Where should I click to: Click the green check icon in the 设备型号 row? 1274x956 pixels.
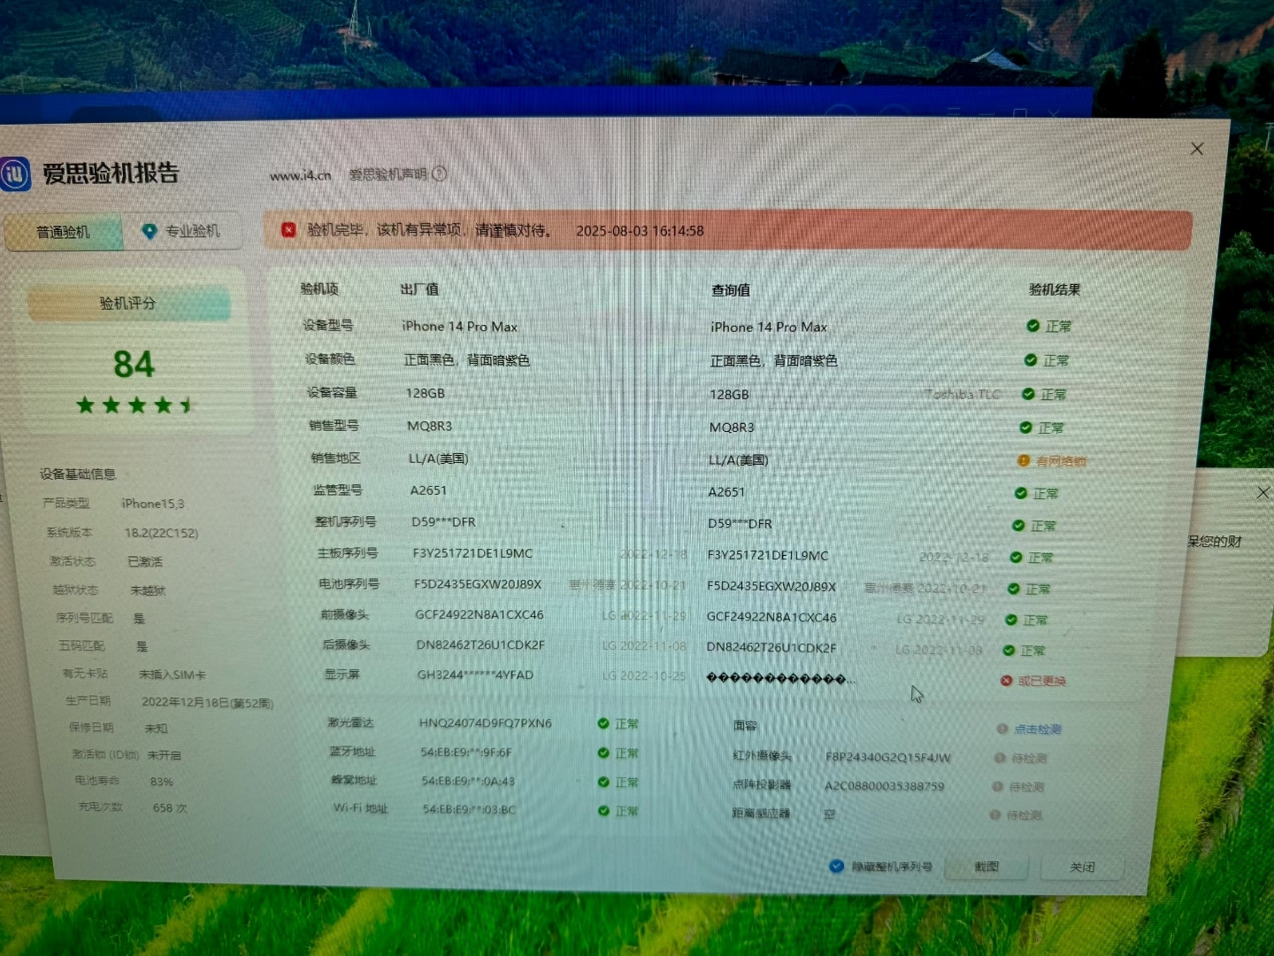pyautogui.click(x=1032, y=326)
